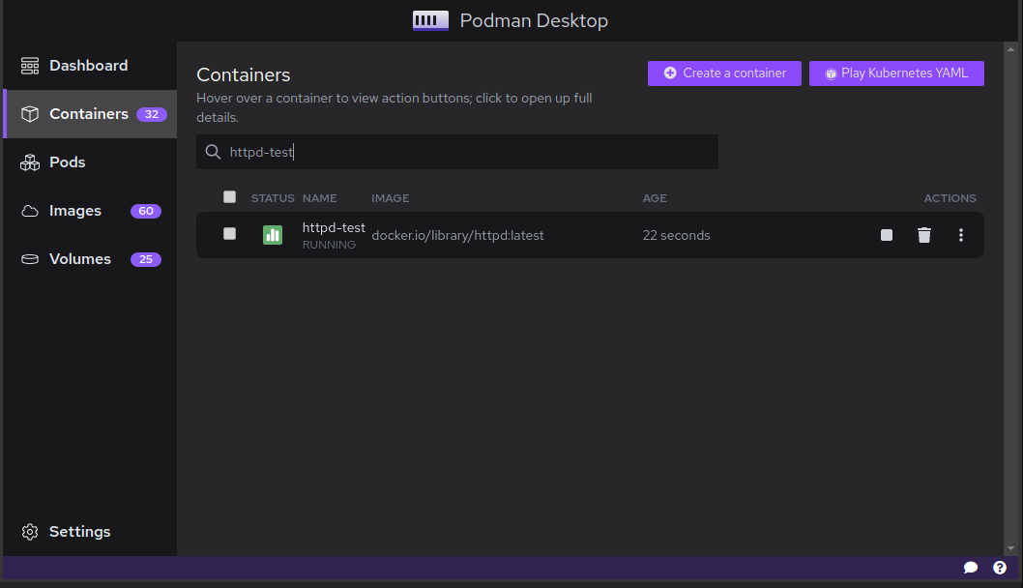Open Podman Desktop Settings
This screenshot has width=1023, height=588.
click(x=79, y=531)
